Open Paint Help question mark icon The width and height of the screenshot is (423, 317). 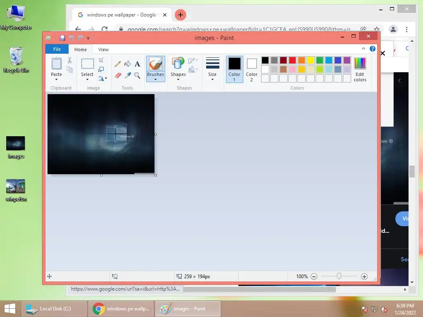click(x=373, y=49)
